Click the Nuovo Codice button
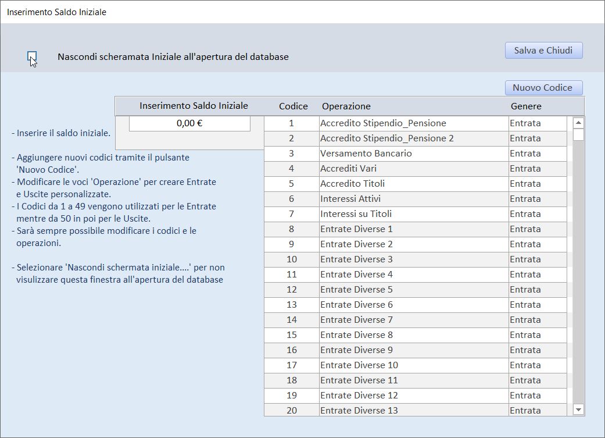The height and width of the screenshot is (438, 605). (x=543, y=88)
